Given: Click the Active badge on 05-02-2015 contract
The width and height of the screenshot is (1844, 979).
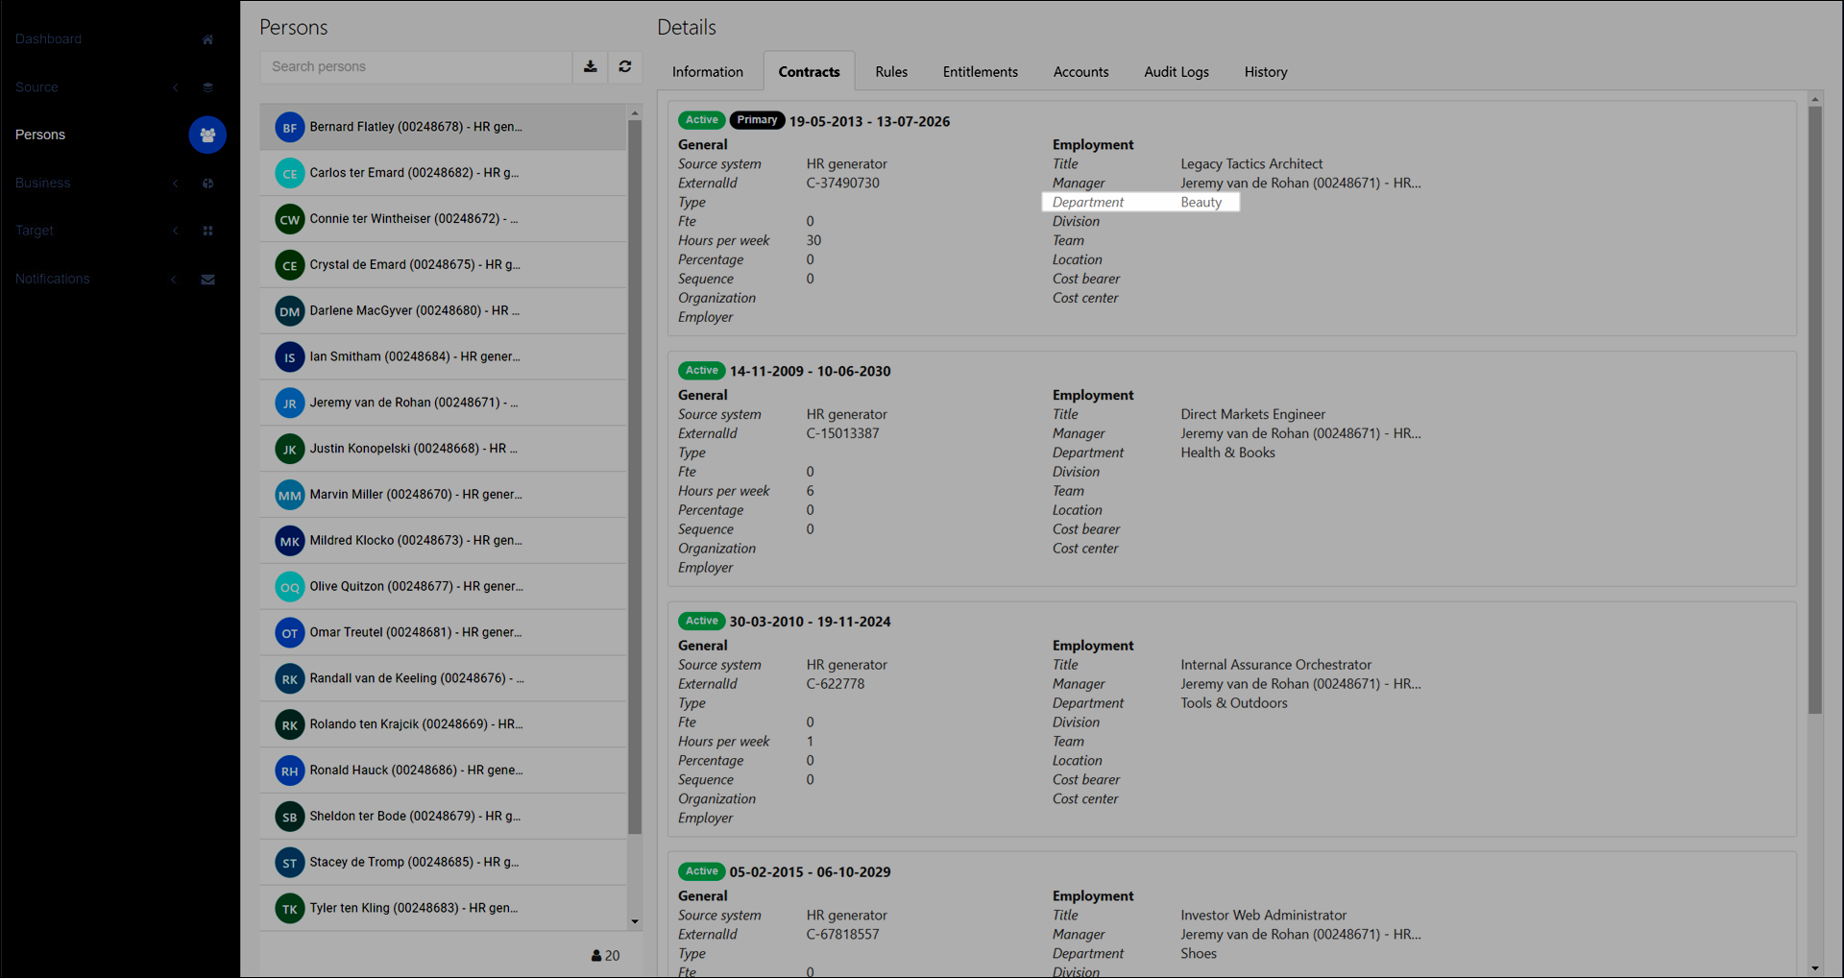Looking at the screenshot, I should [701, 871].
